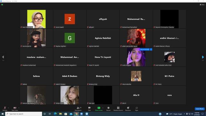This screenshot has height=116, width=206.
Task: Open the Chat panel
Action: 89,109
